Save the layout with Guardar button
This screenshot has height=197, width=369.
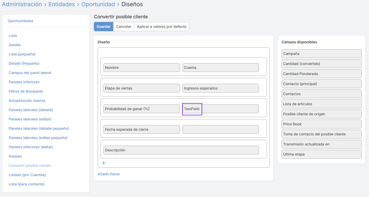click(103, 27)
